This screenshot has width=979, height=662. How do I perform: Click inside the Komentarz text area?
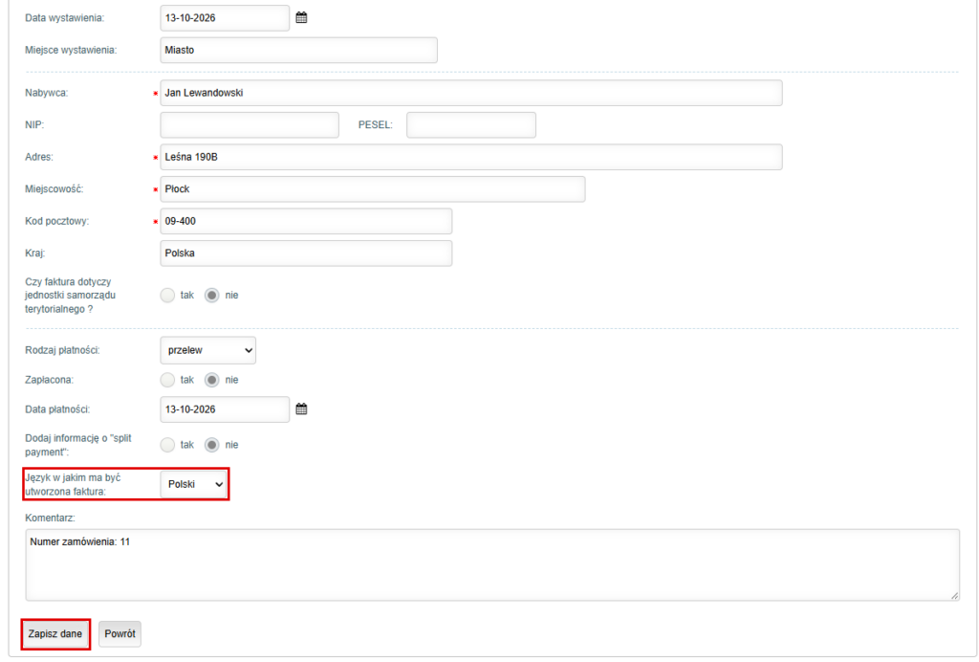click(x=492, y=565)
